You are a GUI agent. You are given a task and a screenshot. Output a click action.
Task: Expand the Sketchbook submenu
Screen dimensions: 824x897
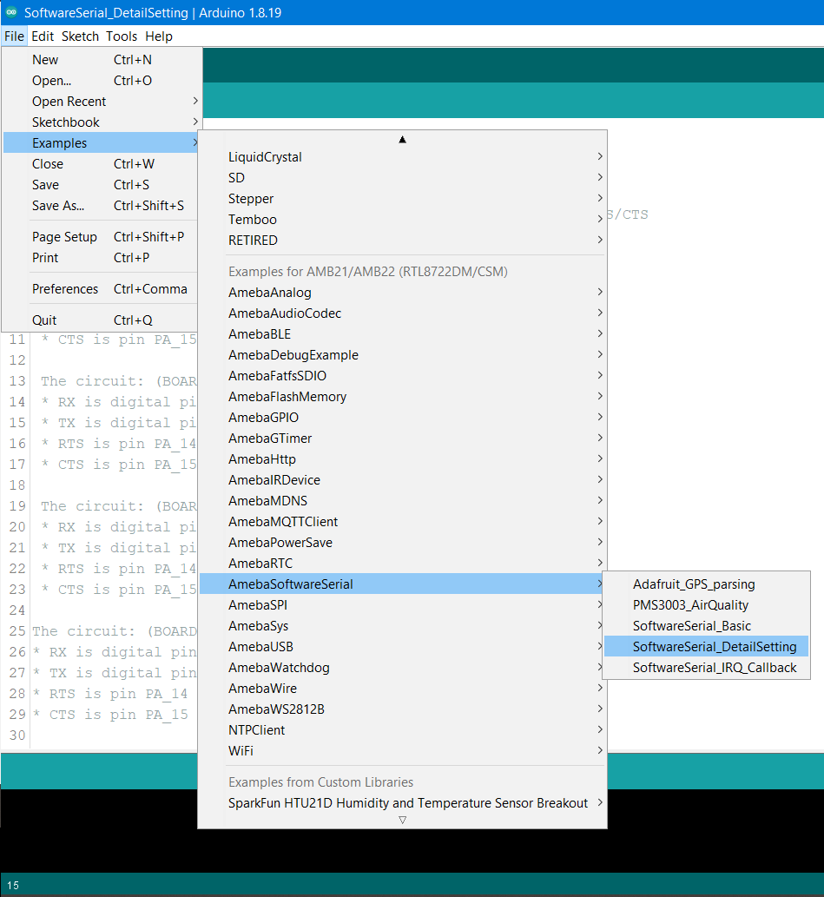102,122
